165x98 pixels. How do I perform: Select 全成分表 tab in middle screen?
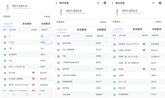(x=62, y=30)
